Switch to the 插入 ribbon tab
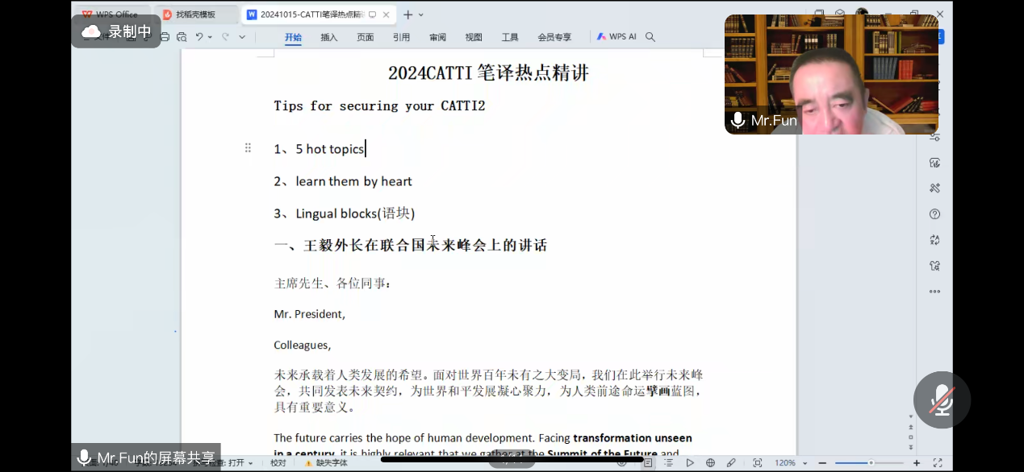Screen dimensions: 1024x472 (x=329, y=37)
